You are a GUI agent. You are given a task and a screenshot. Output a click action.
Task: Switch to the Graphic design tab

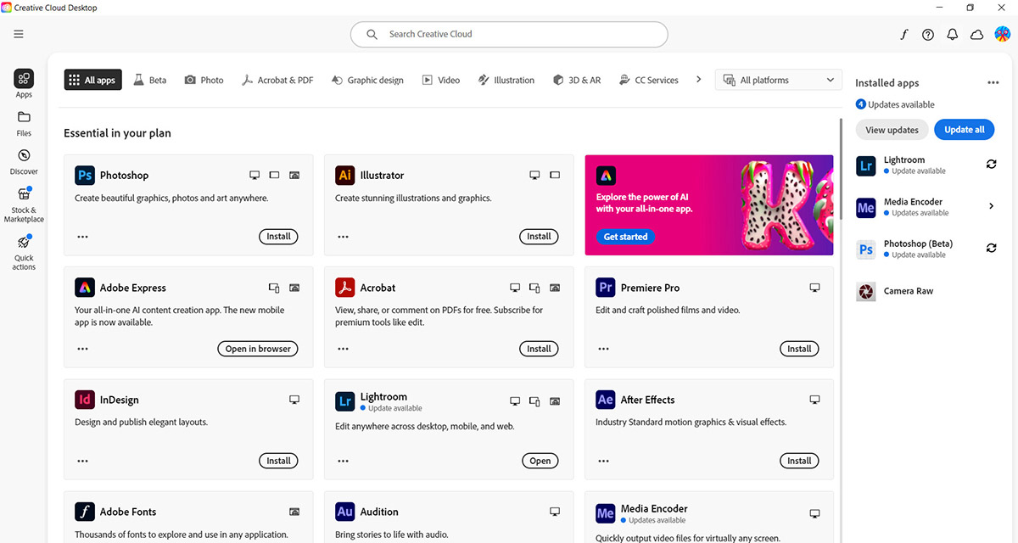click(x=368, y=81)
